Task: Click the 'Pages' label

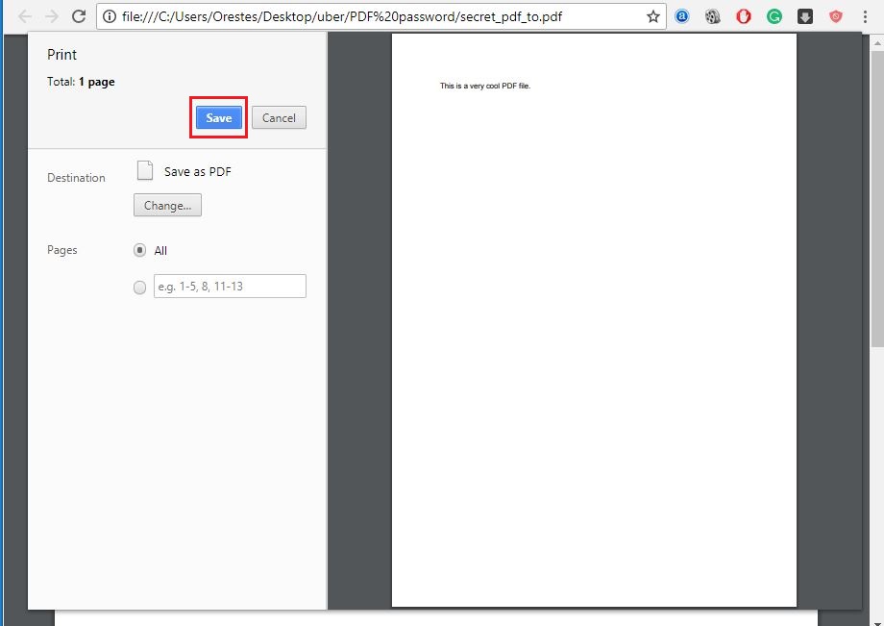Action: pos(62,250)
